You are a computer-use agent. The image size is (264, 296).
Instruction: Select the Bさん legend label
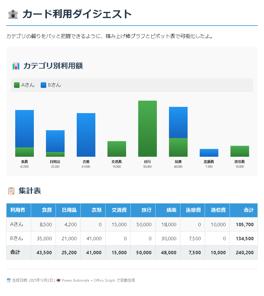[x=55, y=85]
